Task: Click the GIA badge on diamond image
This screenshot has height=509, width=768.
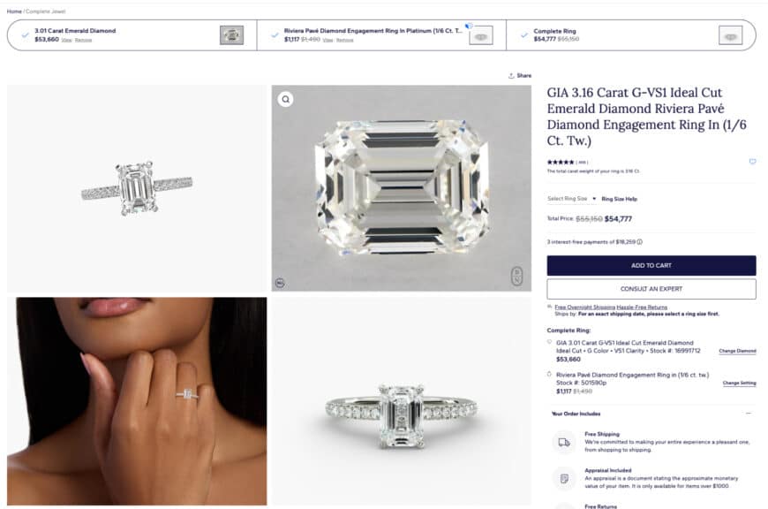Action: click(517, 276)
